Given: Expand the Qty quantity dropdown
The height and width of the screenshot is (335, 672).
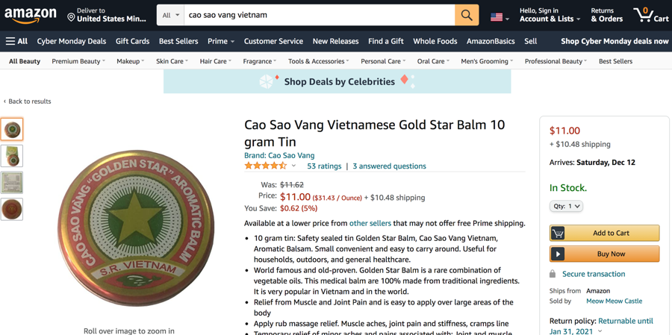Looking at the screenshot, I should [566, 206].
